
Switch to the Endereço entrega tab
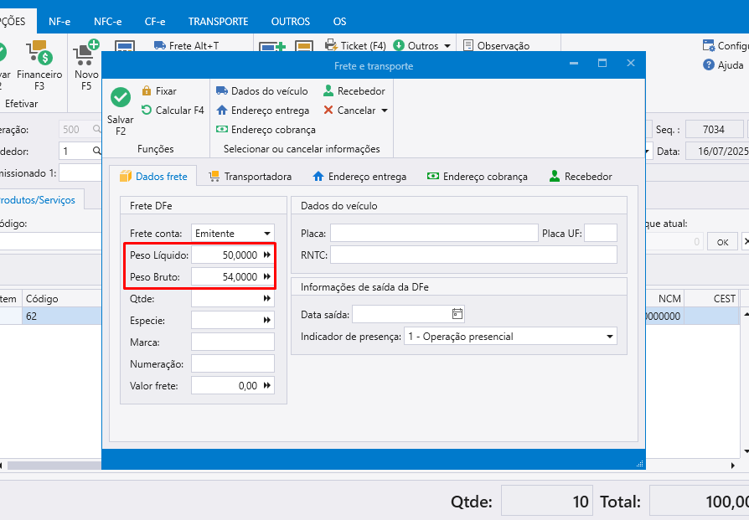click(359, 176)
